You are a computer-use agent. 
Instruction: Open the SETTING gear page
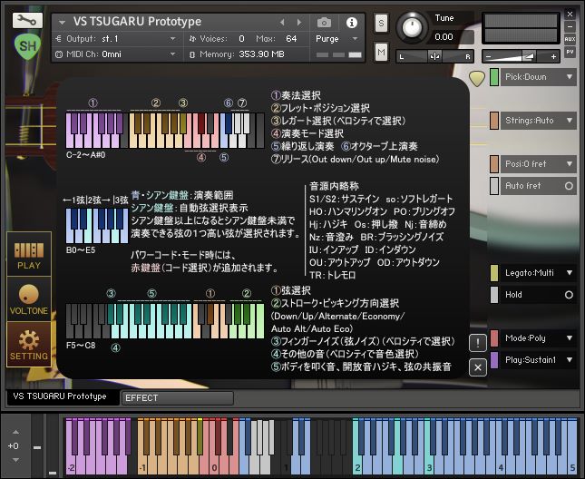coord(29,344)
